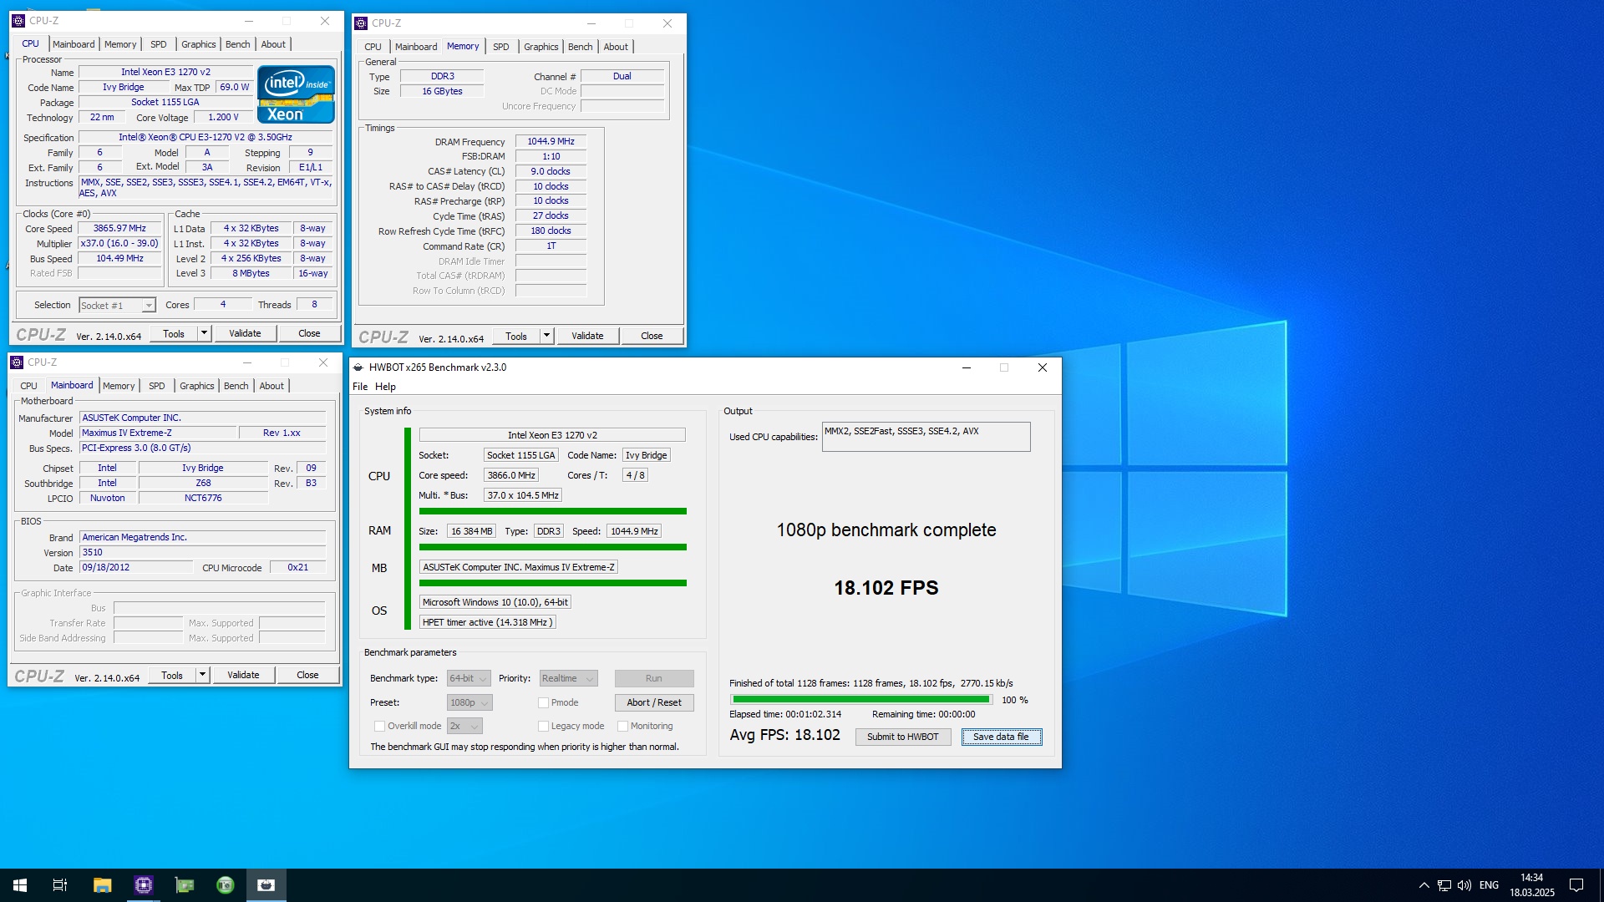Expand Tools arrow in CPU-Z CPU window

click(204, 333)
